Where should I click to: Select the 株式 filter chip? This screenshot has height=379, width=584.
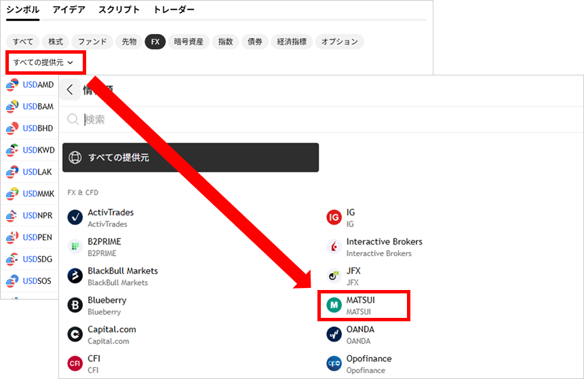coord(56,41)
